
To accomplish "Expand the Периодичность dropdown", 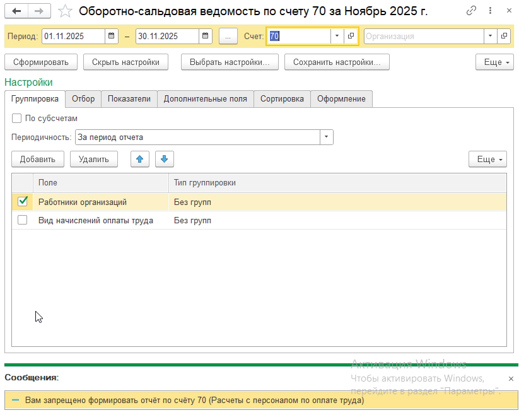I will point(327,137).
